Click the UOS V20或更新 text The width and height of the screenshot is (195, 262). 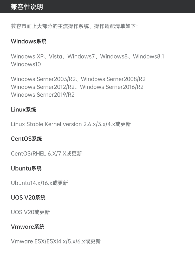point(30,212)
